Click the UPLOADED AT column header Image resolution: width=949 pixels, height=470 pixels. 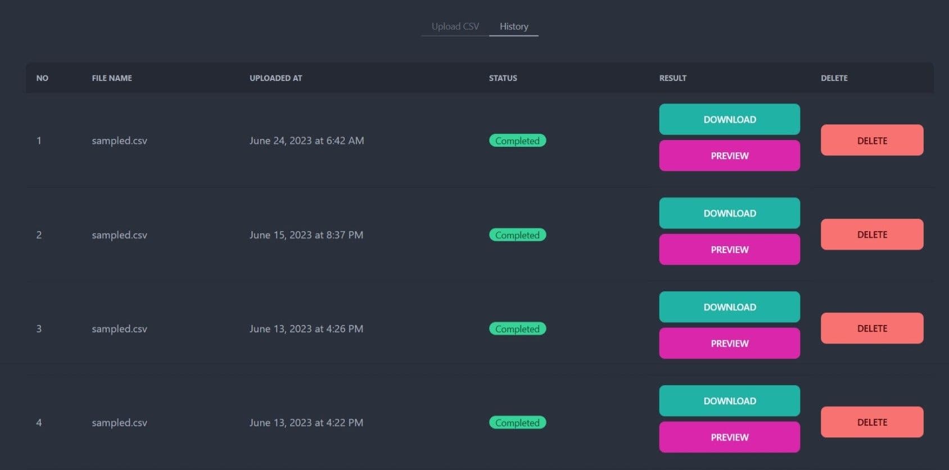click(x=275, y=78)
